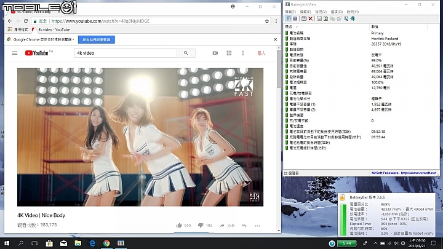Click the exit icon in BatteryInfoView toolbar

(x=353, y=18)
